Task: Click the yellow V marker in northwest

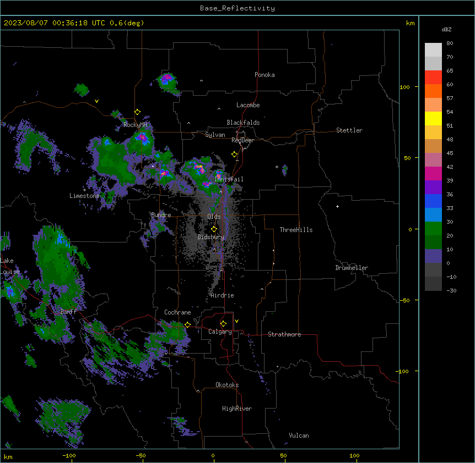Action: (96, 101)
